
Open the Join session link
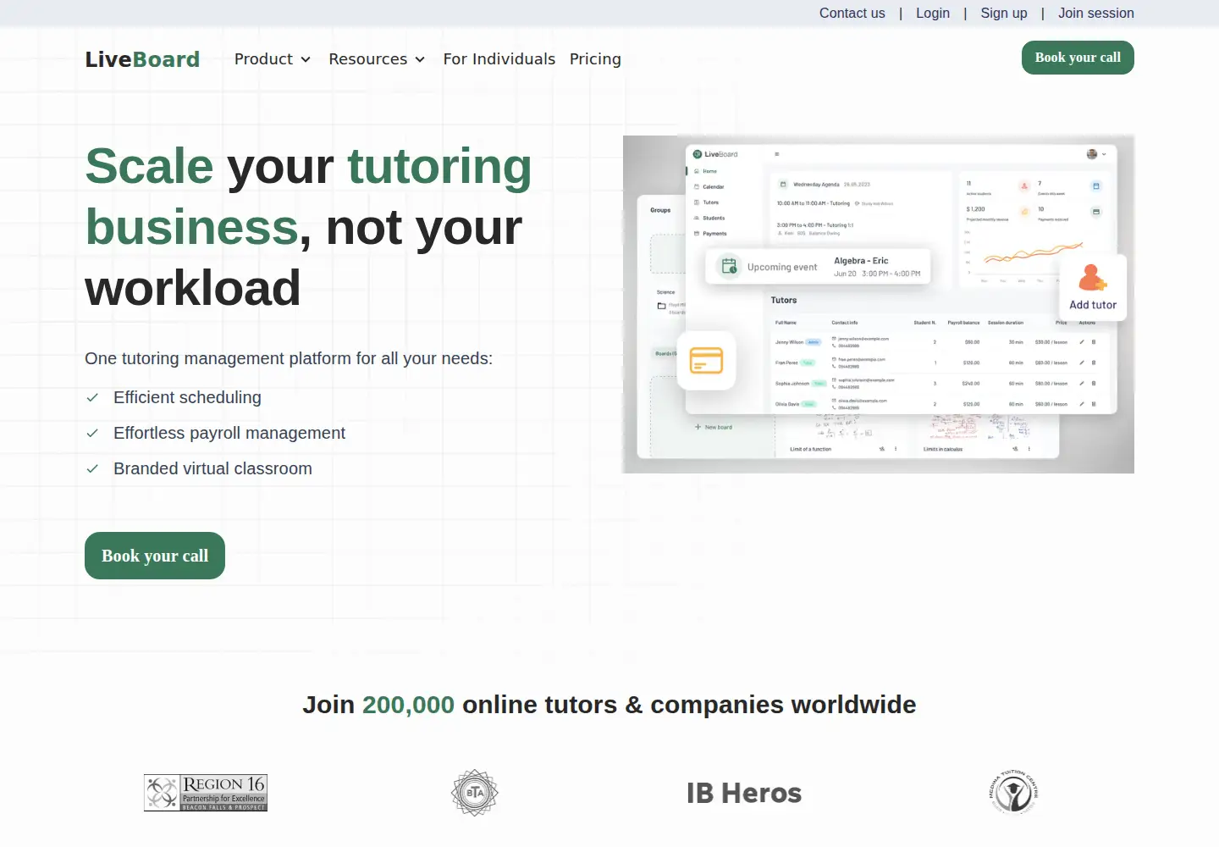click(x=1096, y=14)
